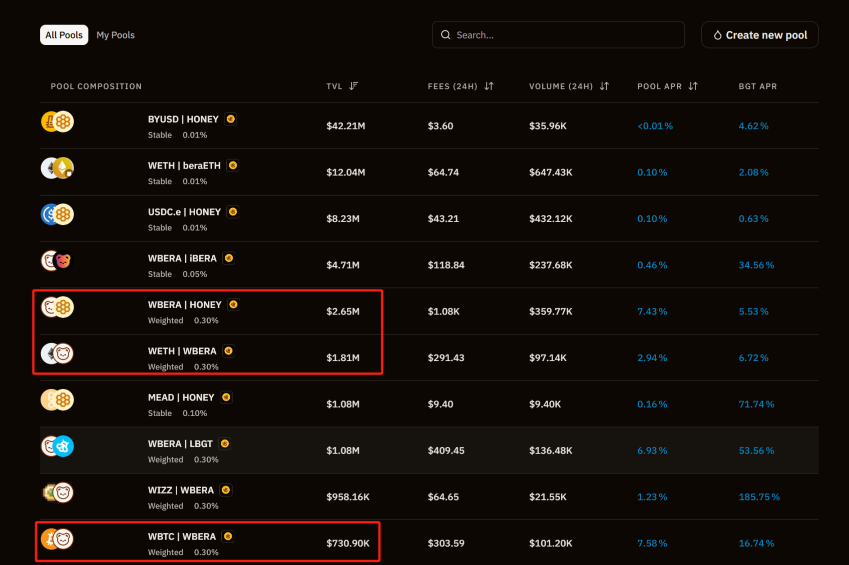Screen dimensions: 849x565
Task: Sort pools by Pool APR arrows
Action: 693,86
